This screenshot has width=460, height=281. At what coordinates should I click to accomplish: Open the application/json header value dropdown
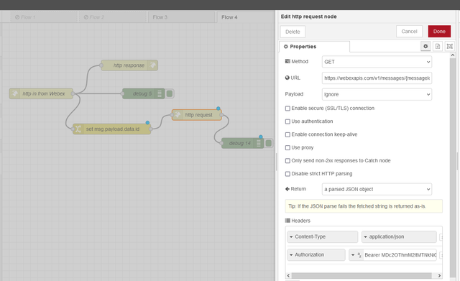(399, 236)
